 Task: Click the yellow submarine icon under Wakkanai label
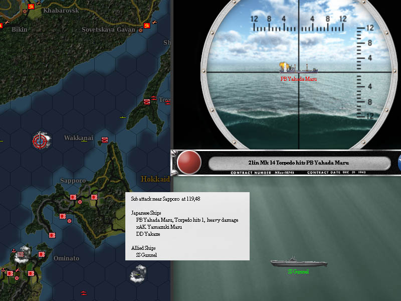84,141
